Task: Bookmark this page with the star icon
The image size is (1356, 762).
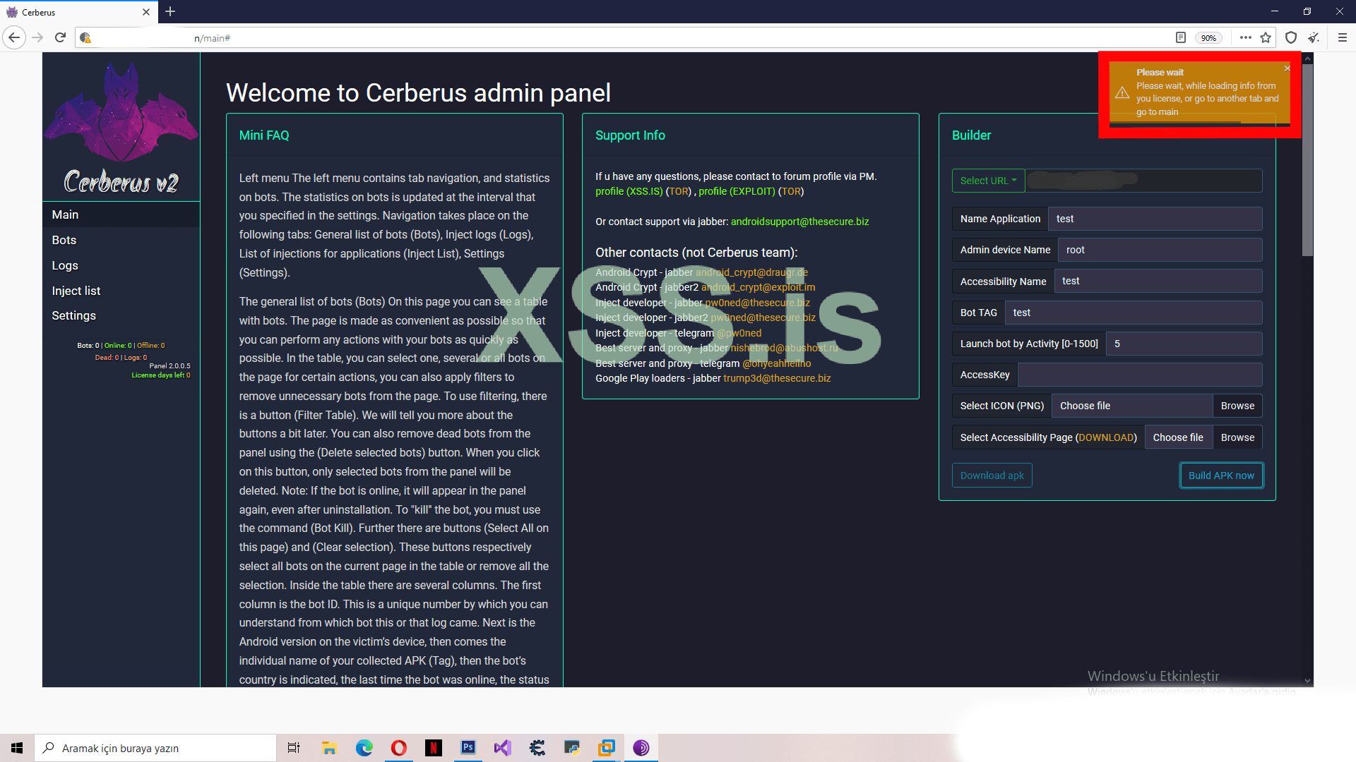Action: coord(1266,37)
